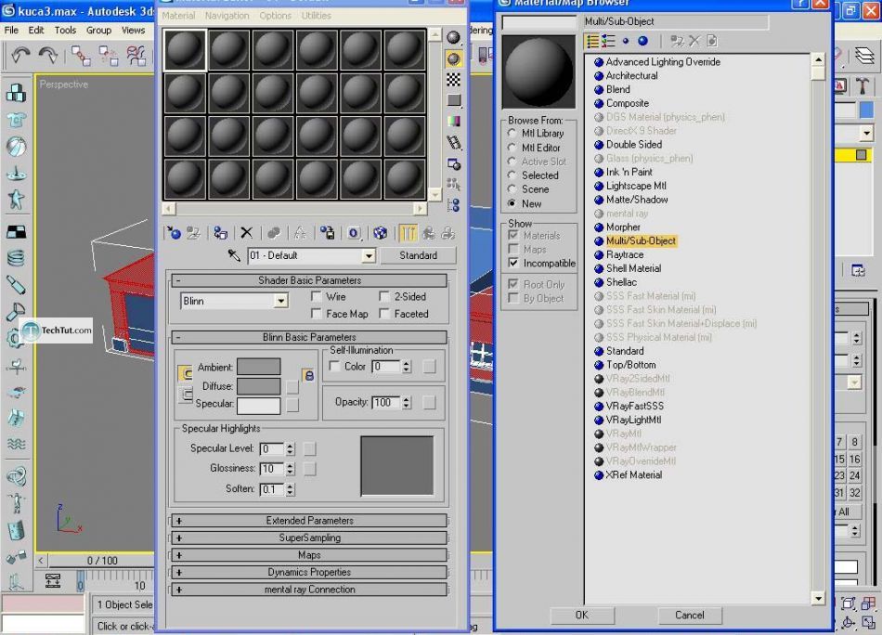Click the OK button
The height and width of the screenshot is (635, 882).
tap(581, 615)
